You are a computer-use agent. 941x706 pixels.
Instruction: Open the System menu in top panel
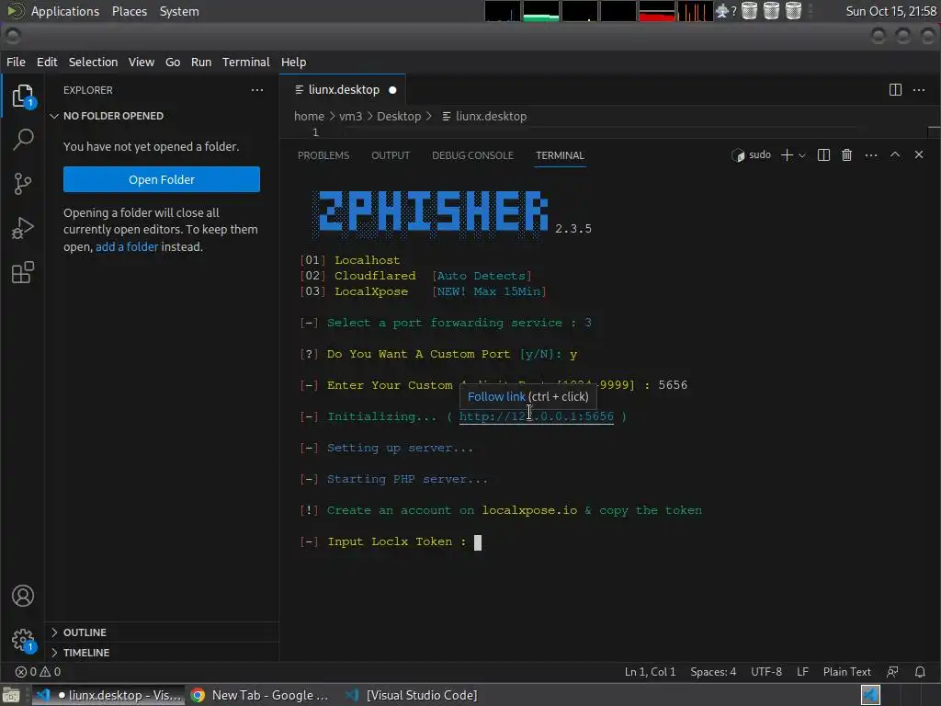pos(179,11)
